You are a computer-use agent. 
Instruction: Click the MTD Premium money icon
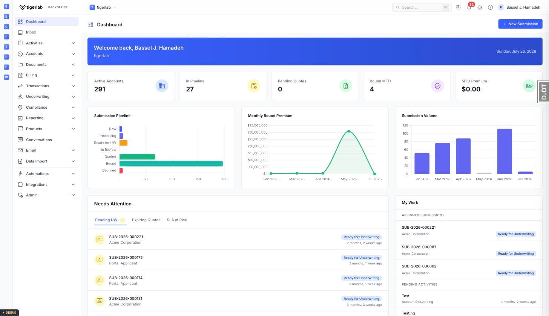click(529, 86)
